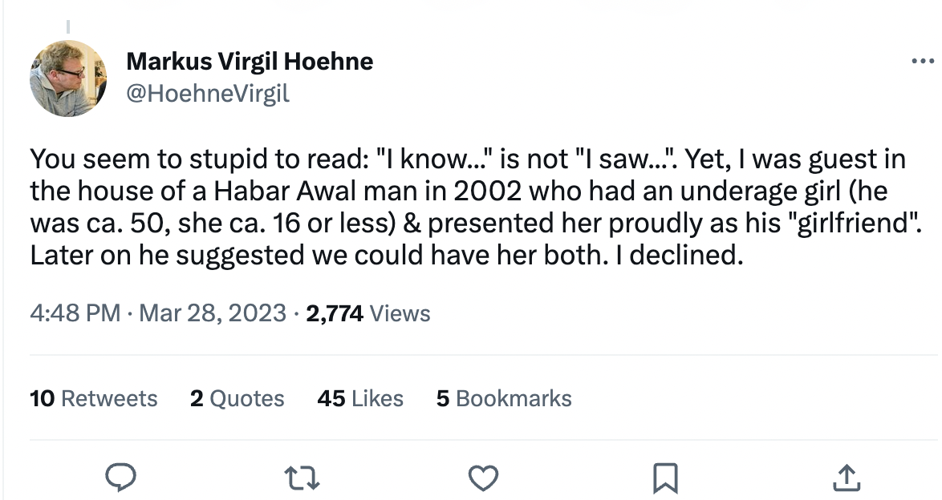Viewport: 942px width, 500px height.
Task: Click the 5 Bookmarks count
Action: tap(504, 398)
